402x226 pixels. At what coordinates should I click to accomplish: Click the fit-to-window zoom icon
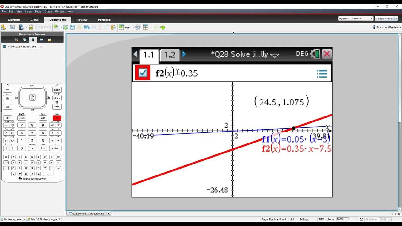[x=361, y=219]
